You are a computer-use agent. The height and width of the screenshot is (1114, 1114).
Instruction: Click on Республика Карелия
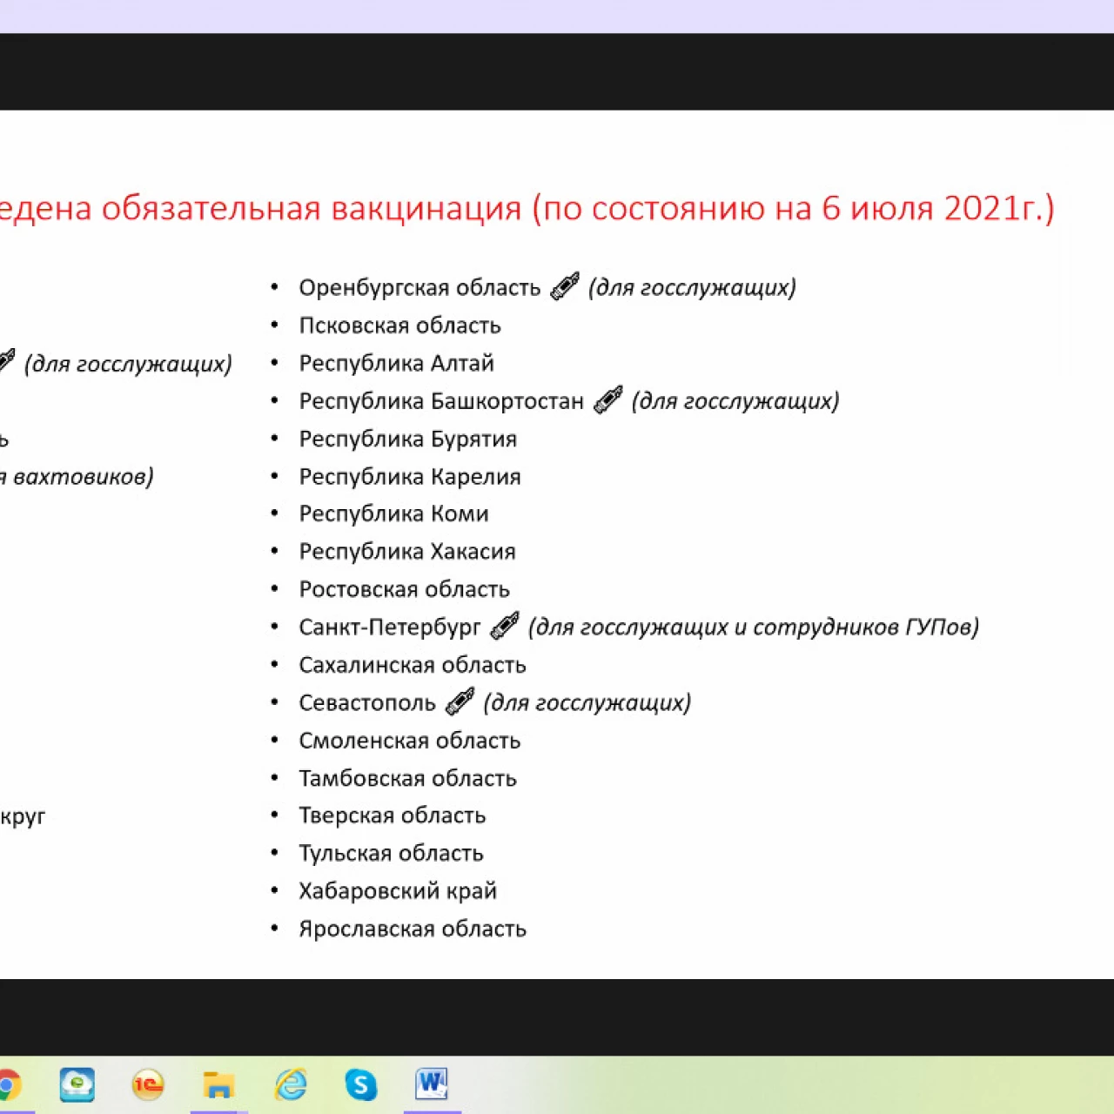click(x=410, y=477)
